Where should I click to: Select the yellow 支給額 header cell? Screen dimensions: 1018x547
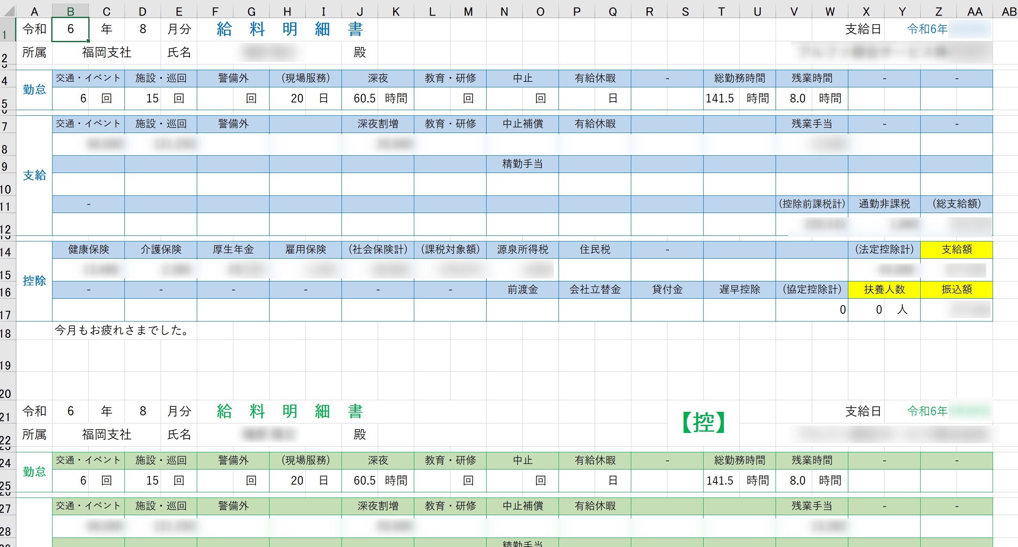click(x=956, y=250)
